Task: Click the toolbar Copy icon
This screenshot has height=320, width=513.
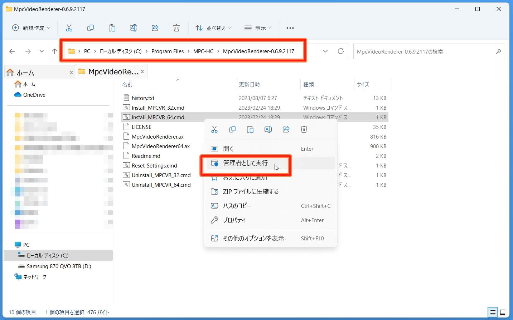Action: pos(91,28)
